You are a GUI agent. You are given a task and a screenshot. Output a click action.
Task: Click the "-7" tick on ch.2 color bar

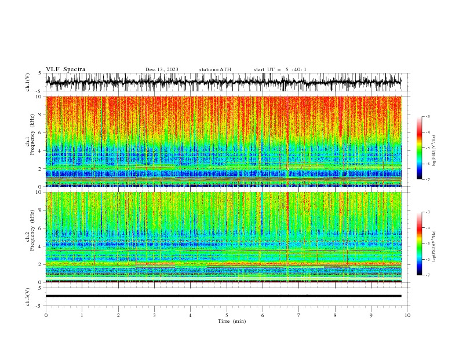(x=427, y=275)
